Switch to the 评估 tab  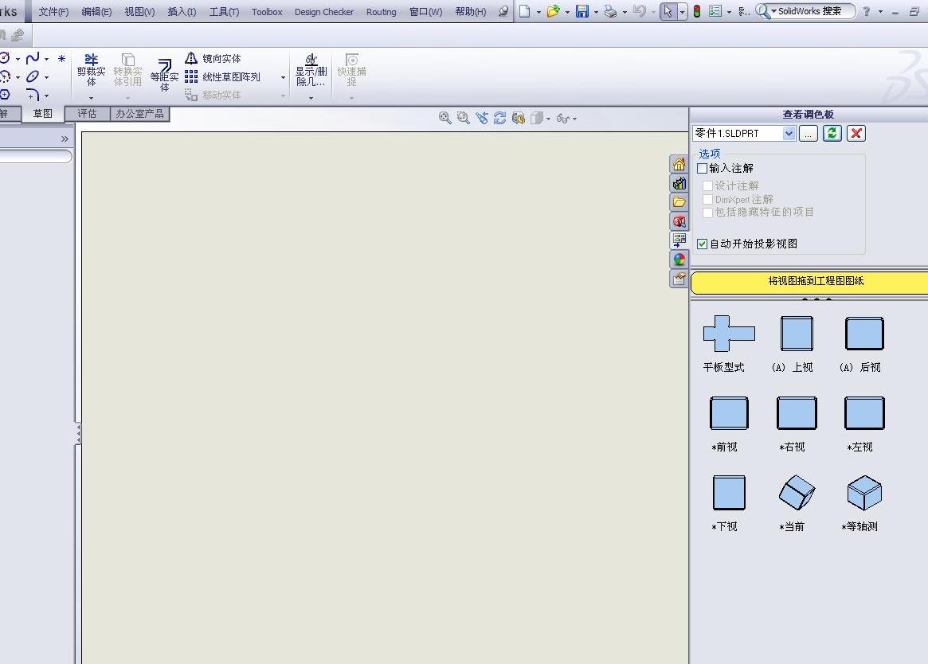87,114
